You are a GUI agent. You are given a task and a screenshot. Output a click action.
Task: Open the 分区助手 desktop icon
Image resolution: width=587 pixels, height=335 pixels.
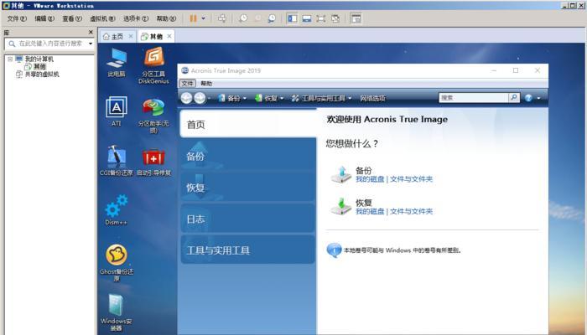[153, 116]
